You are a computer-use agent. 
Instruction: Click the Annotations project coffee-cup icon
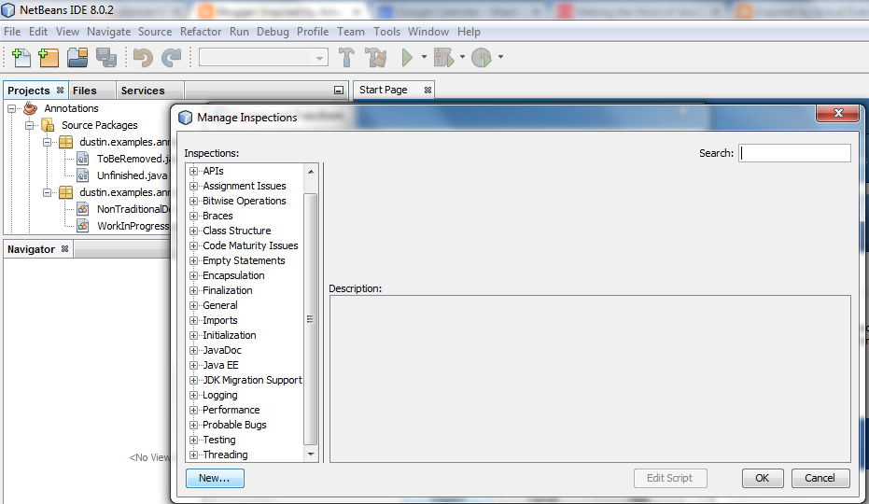(x=30, y=108)
